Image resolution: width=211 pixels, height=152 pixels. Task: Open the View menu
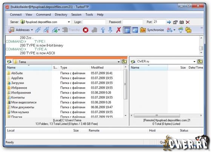coord(29,15)
